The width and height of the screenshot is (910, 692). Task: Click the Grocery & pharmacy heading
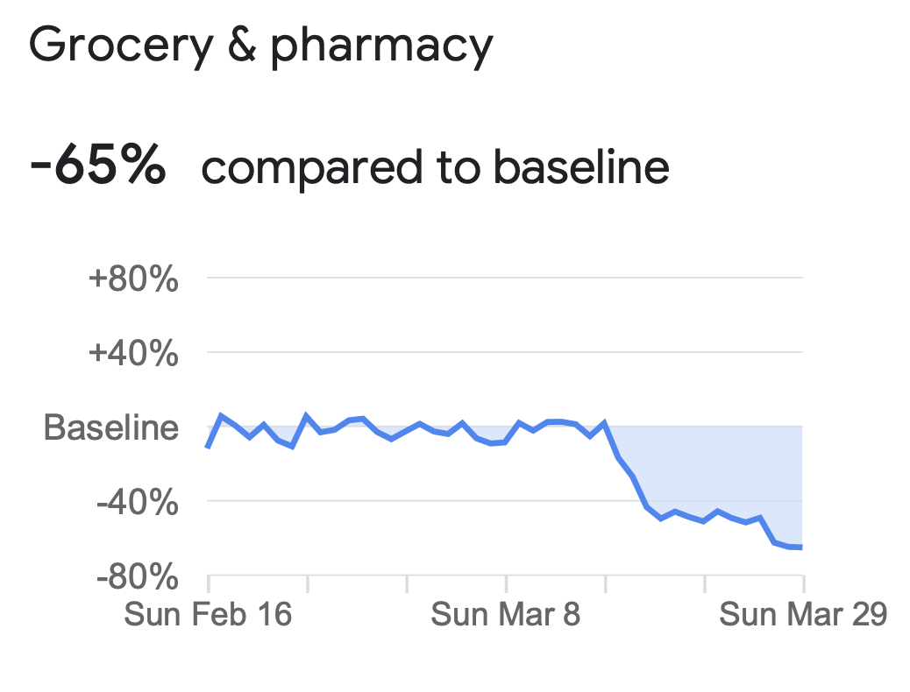point(261,46)
